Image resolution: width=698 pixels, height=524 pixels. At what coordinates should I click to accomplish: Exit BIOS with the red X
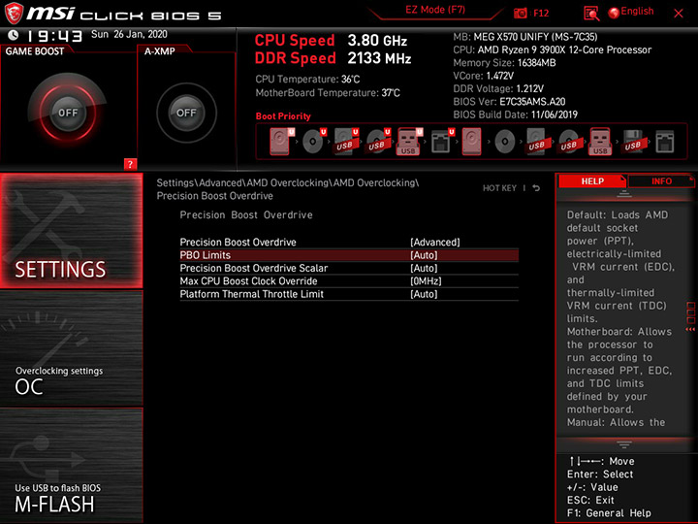click(679, 14)
